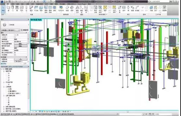The height and width of the screenshot is (116, 181).
Task: Click the search box in title bar
Action: click(x=159, y=2)
